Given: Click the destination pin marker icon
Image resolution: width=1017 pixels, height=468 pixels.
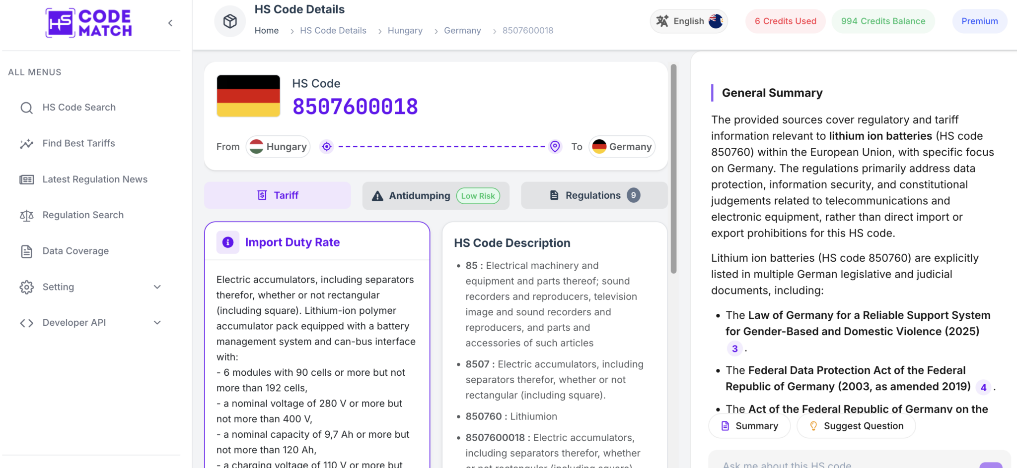Looking at the screenshot, I should coord(555,147).
